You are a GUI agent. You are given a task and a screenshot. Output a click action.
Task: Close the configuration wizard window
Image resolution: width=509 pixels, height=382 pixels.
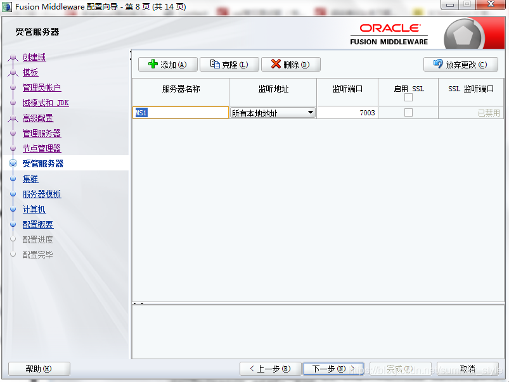491,4
